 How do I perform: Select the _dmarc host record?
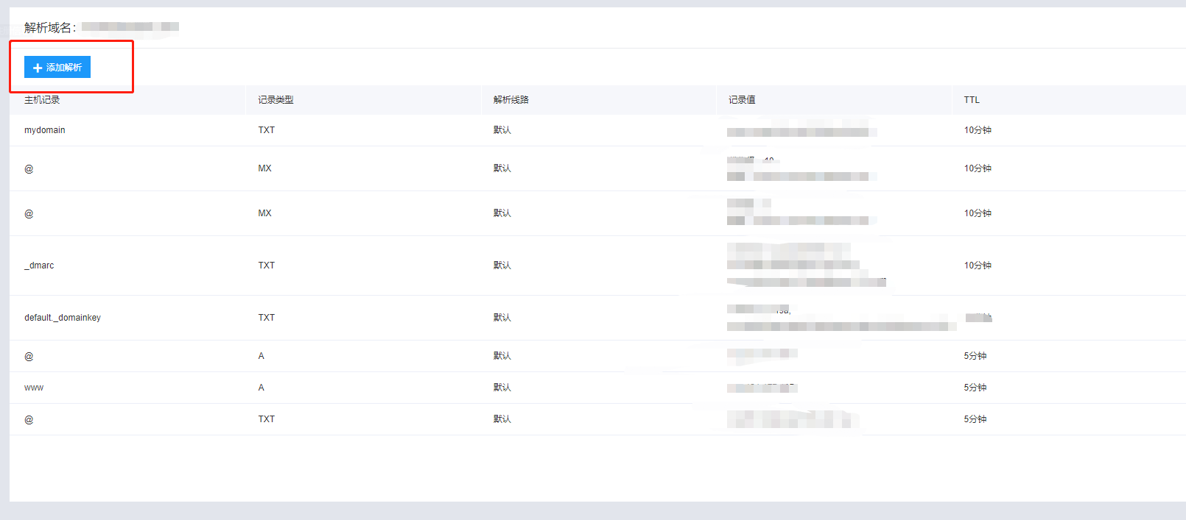(39, 266)
